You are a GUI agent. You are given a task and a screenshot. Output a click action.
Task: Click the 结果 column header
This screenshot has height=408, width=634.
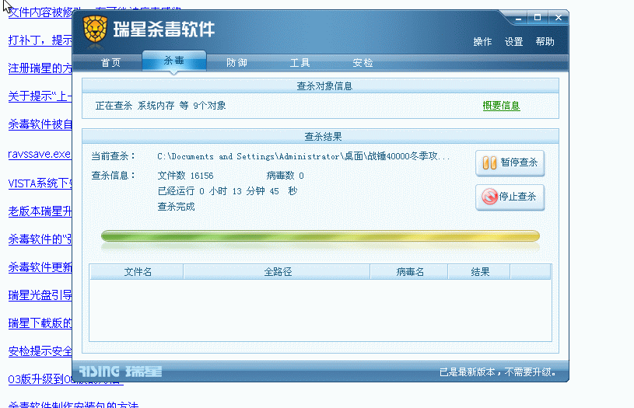[479, 272]
